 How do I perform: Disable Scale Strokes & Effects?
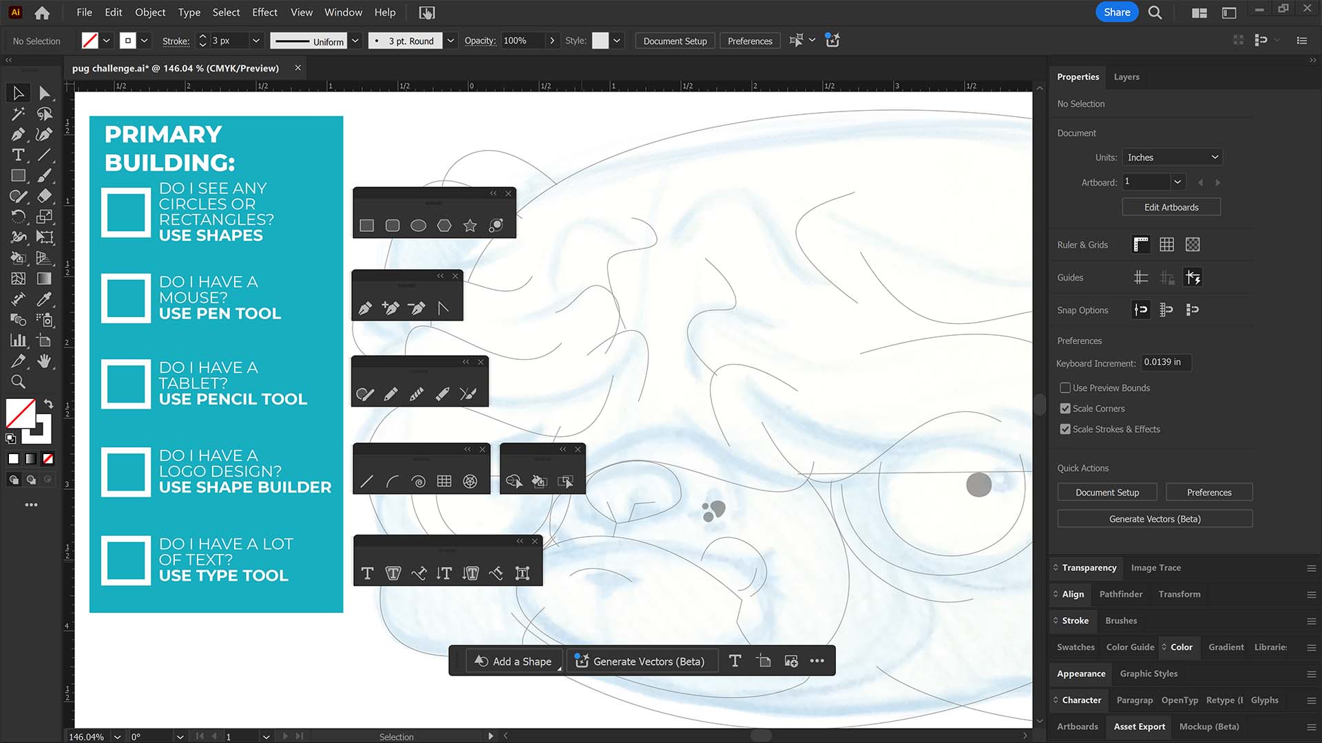coord(1065,429)
